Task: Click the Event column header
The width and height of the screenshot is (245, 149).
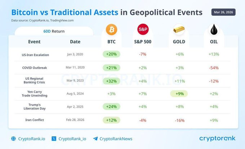Action: point(34,42)
